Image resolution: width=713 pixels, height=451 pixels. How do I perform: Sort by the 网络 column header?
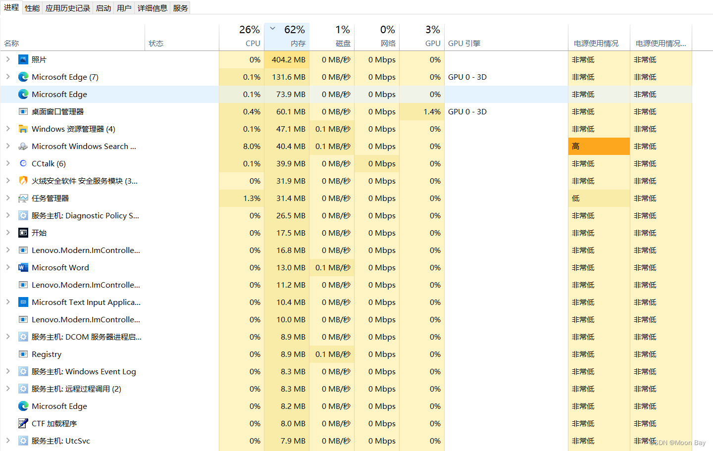coord(377,37)
